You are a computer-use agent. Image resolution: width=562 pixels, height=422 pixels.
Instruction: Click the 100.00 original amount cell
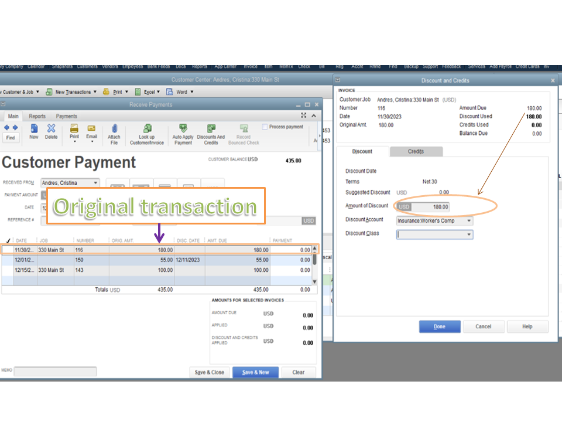[141, 270]
